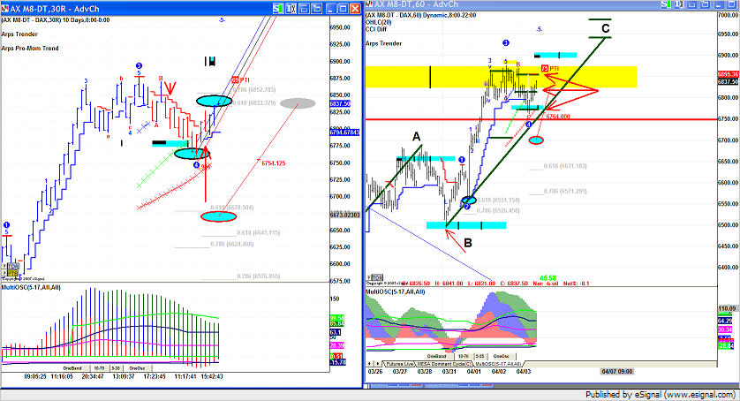Select the Arps Pro-Mom Trend study label
Image resolution: width=740 pixels, height=401 pixels.
(31, 48)
